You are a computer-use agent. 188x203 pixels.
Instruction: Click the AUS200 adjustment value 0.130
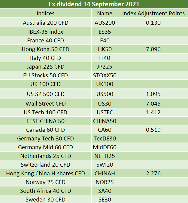pyautogui.click(x=153, y=23)
